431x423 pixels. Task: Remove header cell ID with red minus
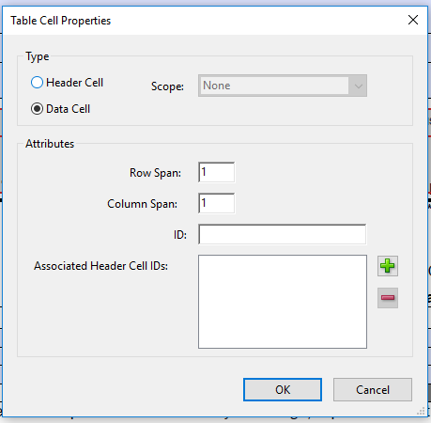(x=388, y=298)
